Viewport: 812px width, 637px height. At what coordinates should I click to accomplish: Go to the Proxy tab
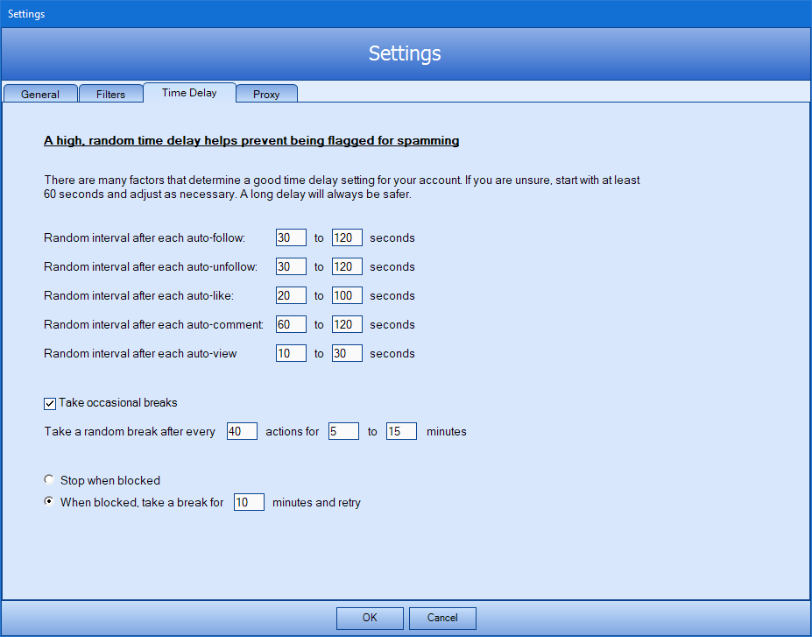pyautogui.click(x=266, y=94)
